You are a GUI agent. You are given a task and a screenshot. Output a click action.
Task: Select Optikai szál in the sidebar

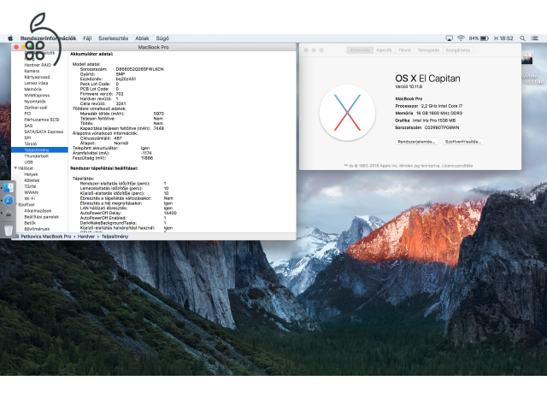[36, 108]
